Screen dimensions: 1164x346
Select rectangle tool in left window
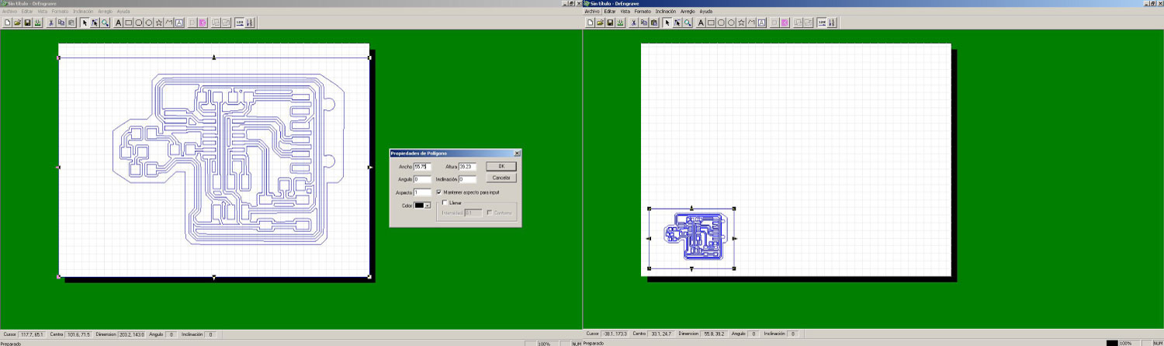pyautogui.click(x=129, y=22)
